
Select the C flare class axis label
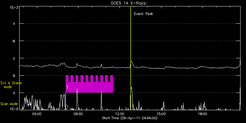click(x=14, y=58)
